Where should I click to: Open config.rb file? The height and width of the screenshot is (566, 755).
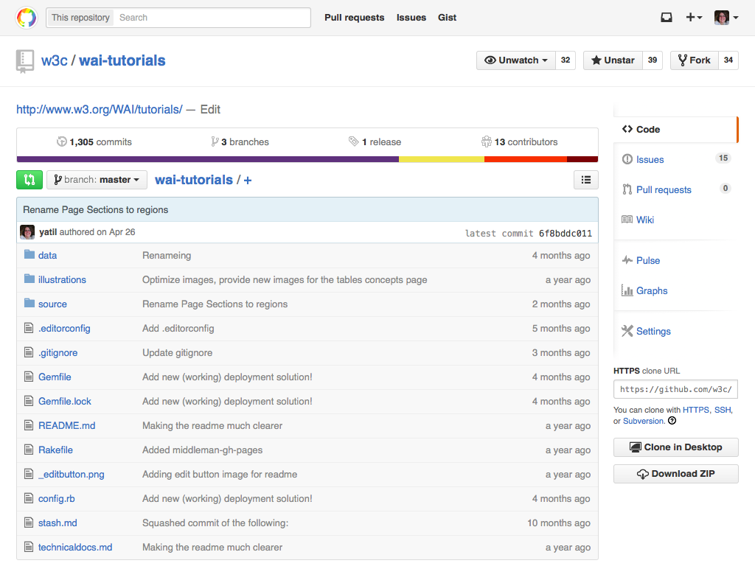(56, 499)
